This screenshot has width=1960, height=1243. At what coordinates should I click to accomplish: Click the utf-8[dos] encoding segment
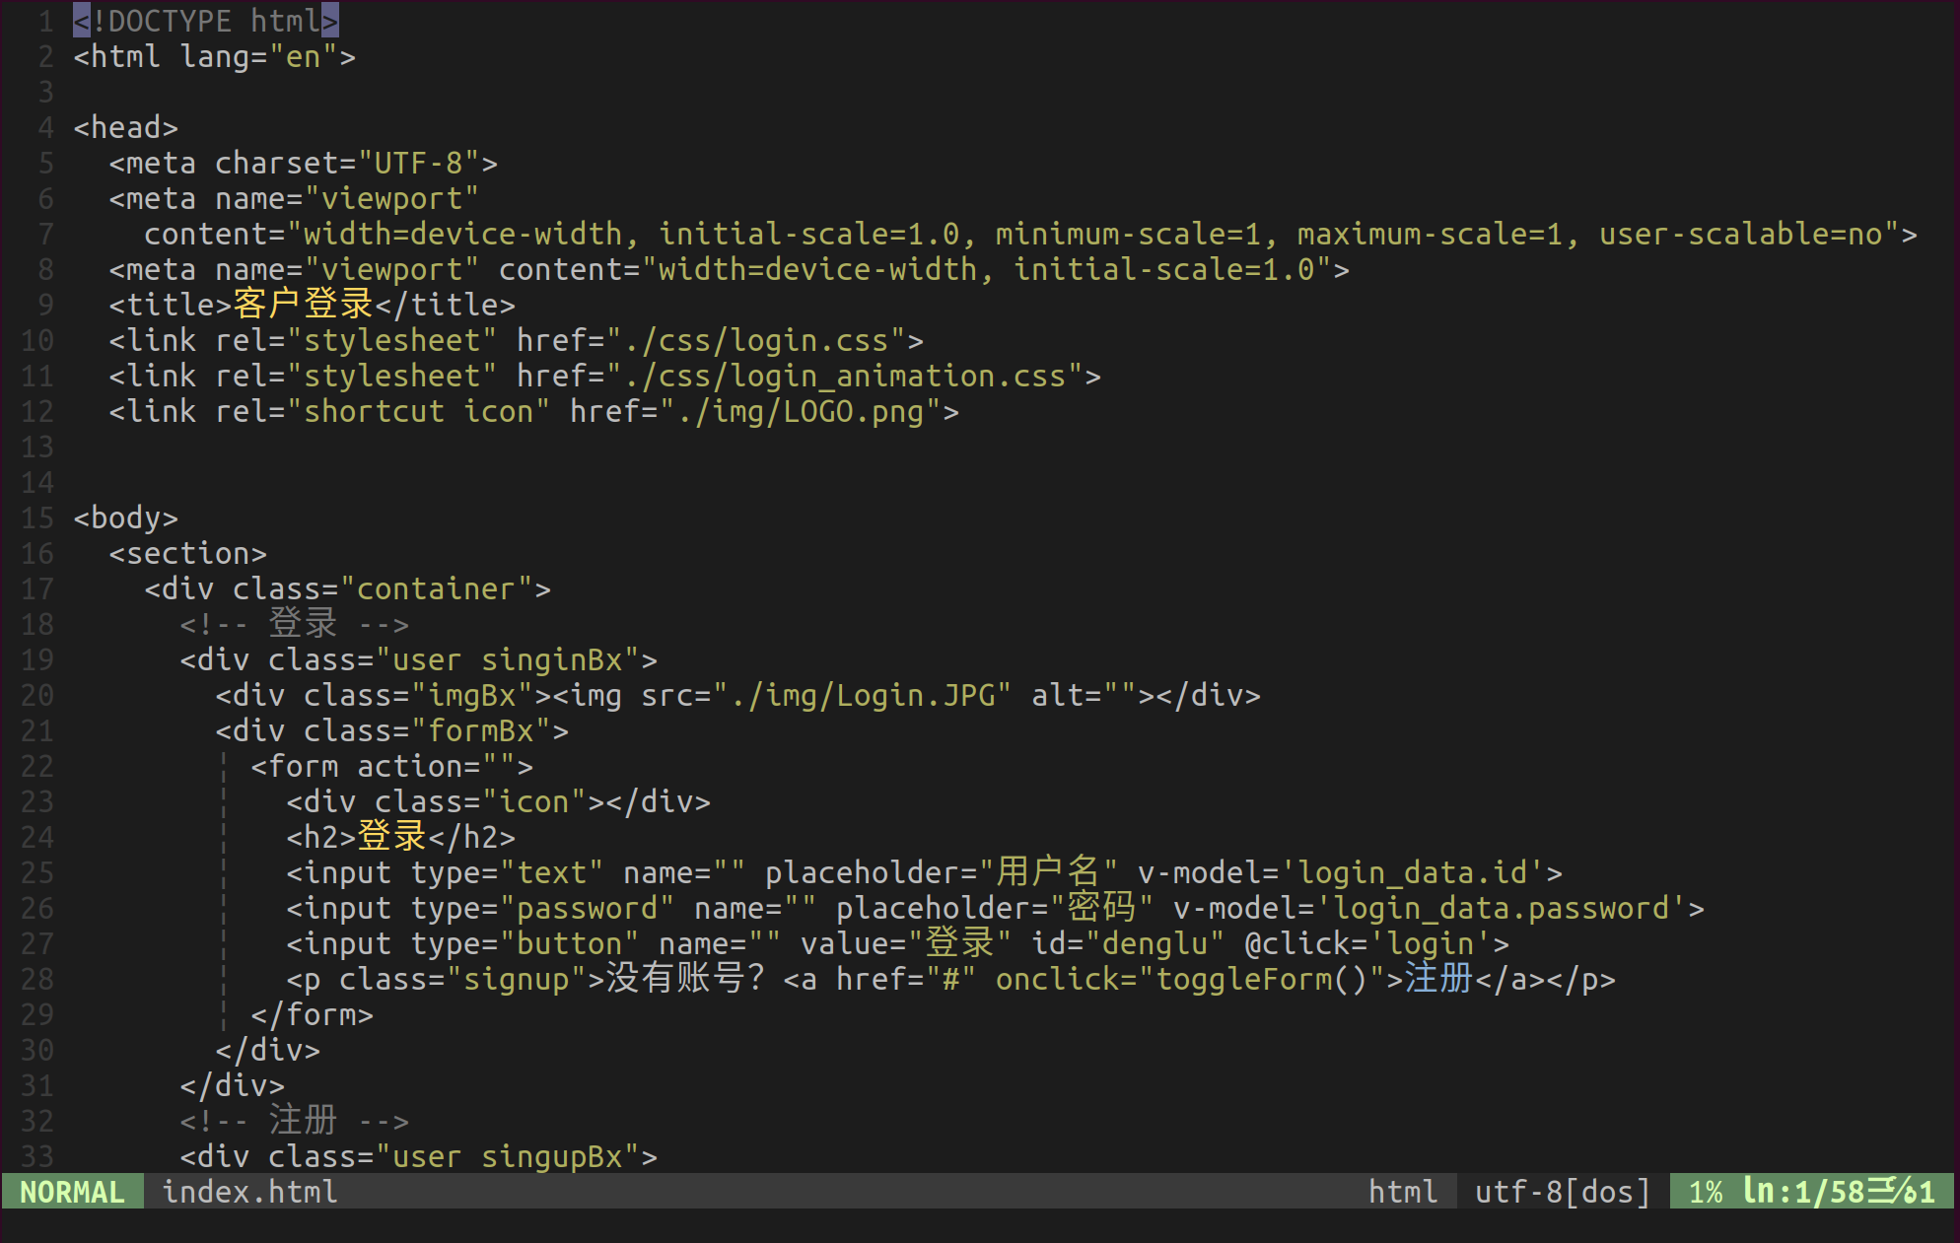(1562, 1192)
